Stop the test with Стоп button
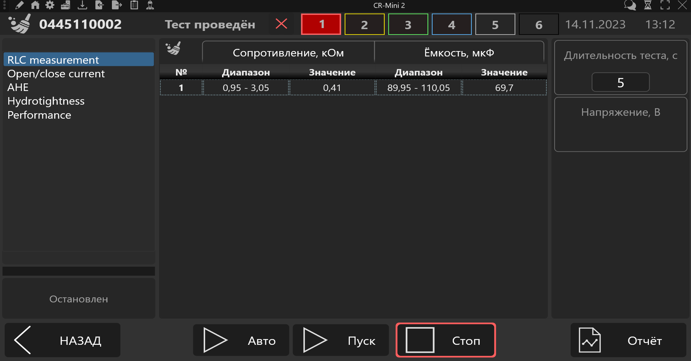Image resolution: width=691 pixels, height=361 pixels. pos(446,340)
